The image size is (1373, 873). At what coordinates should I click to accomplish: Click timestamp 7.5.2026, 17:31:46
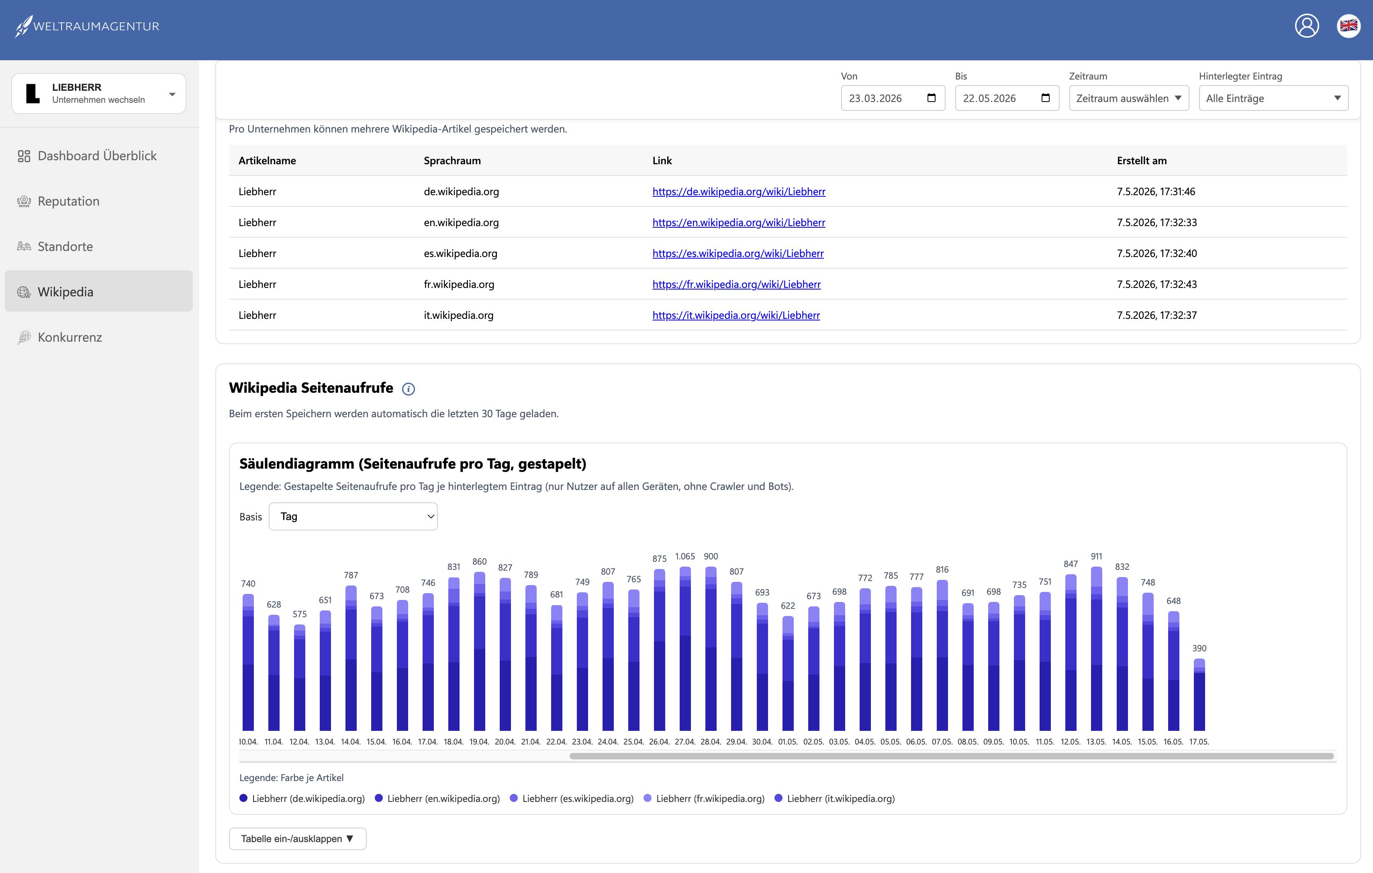pyautogui.click(x=1156, y=192)
